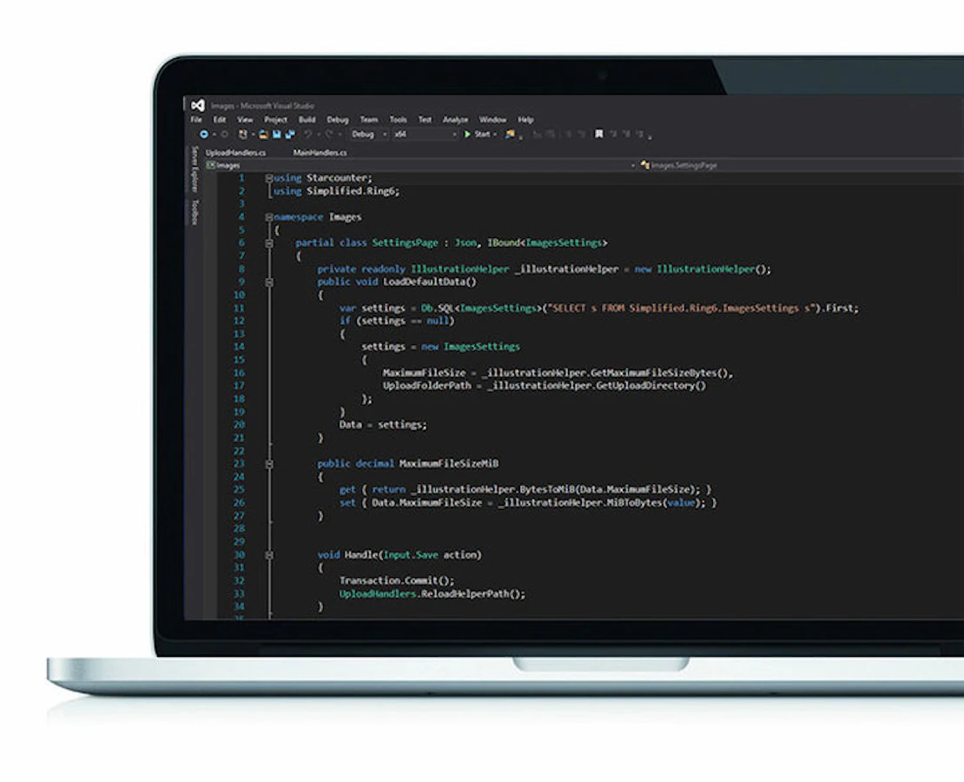Click 'Input.Save' parameter type on line 30
The height and width of the screenshot is (782, 964).
point(411,554)
